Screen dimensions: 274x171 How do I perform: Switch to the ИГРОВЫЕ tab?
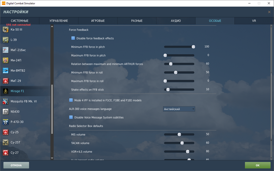tap(98, 21)
